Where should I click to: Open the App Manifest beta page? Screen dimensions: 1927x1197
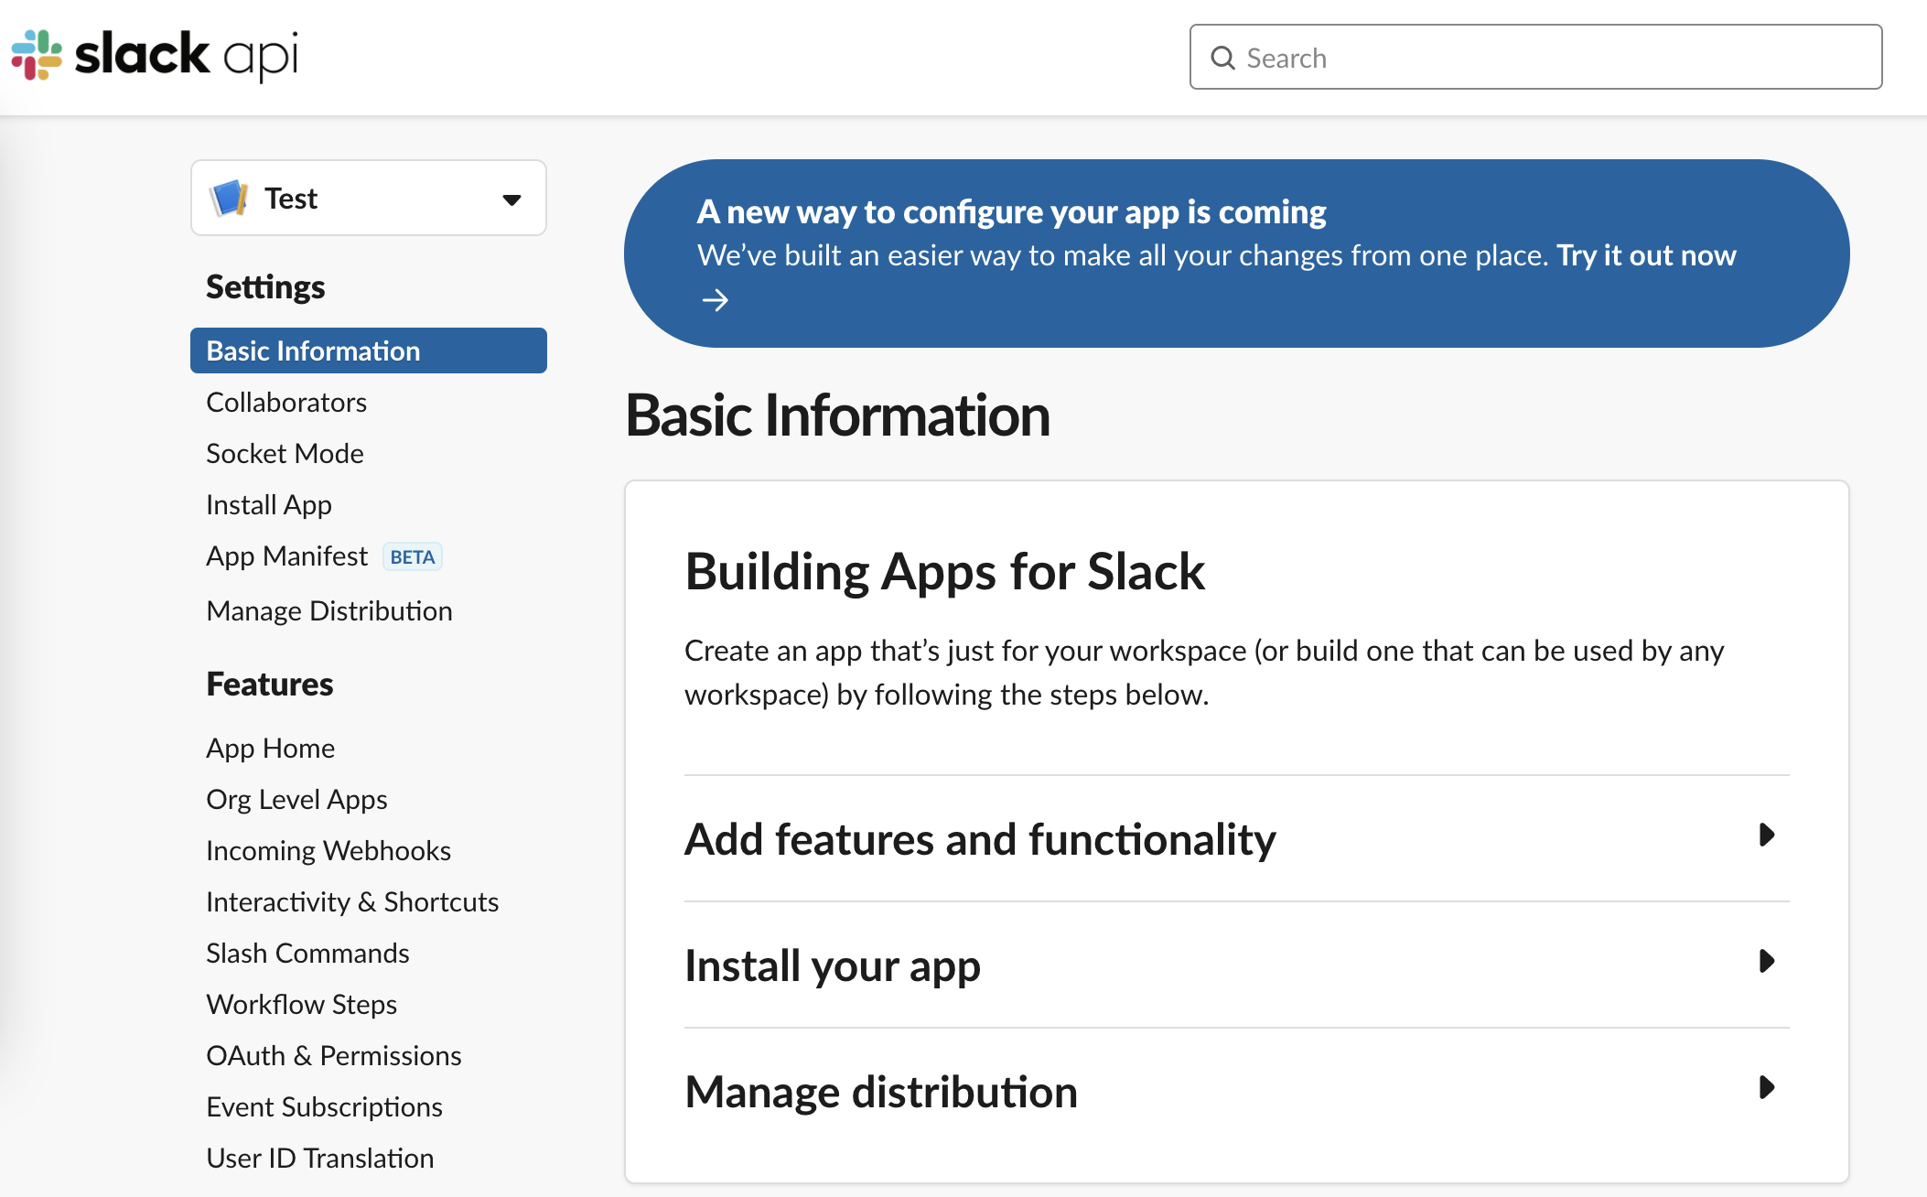(x=287, y=555)
